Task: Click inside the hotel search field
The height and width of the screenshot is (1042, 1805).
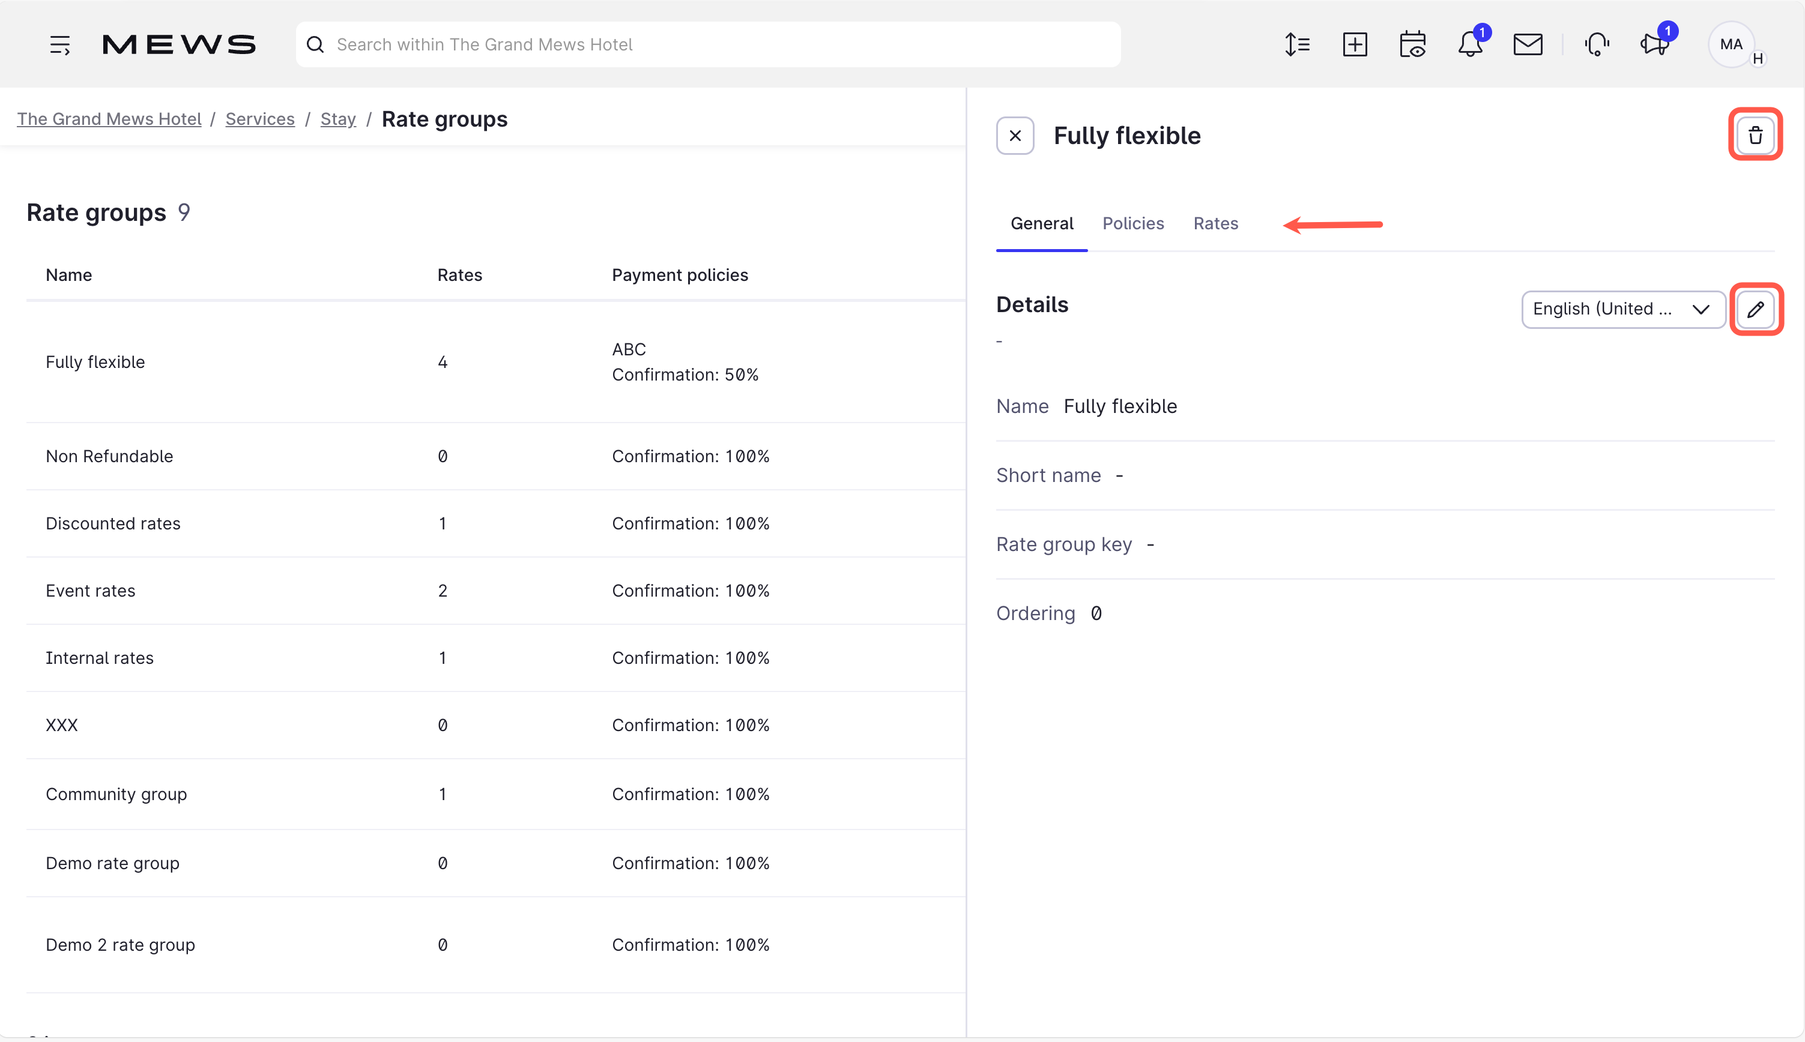Action: (709, 44)
